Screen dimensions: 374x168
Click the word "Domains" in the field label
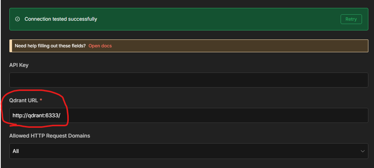78,136
